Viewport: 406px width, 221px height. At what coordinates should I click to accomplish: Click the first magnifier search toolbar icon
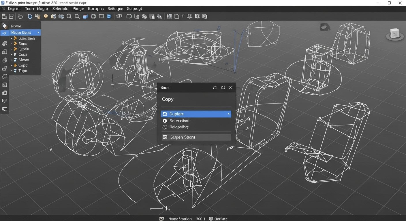(x=69, y=16)
